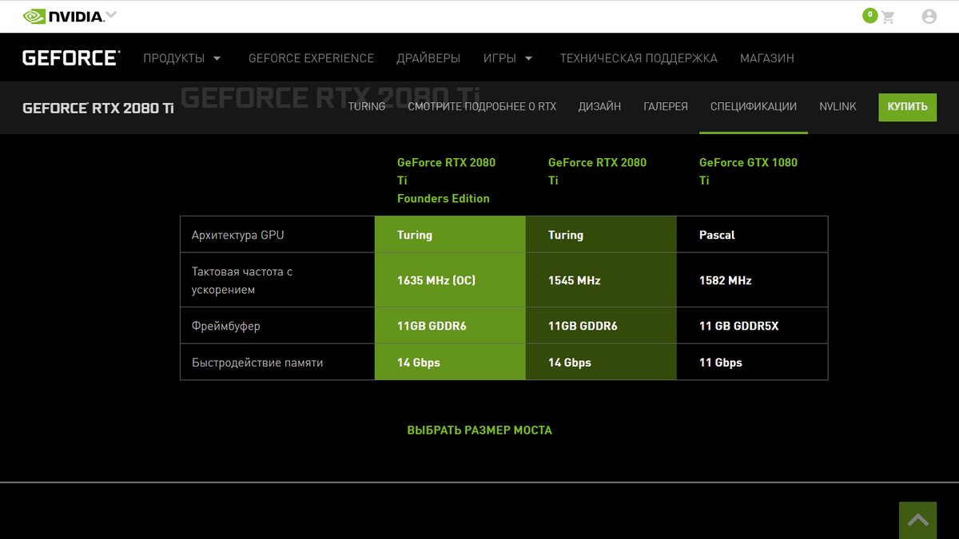
Task: Open the user account profile icon
Action: (x=929, y=16)
